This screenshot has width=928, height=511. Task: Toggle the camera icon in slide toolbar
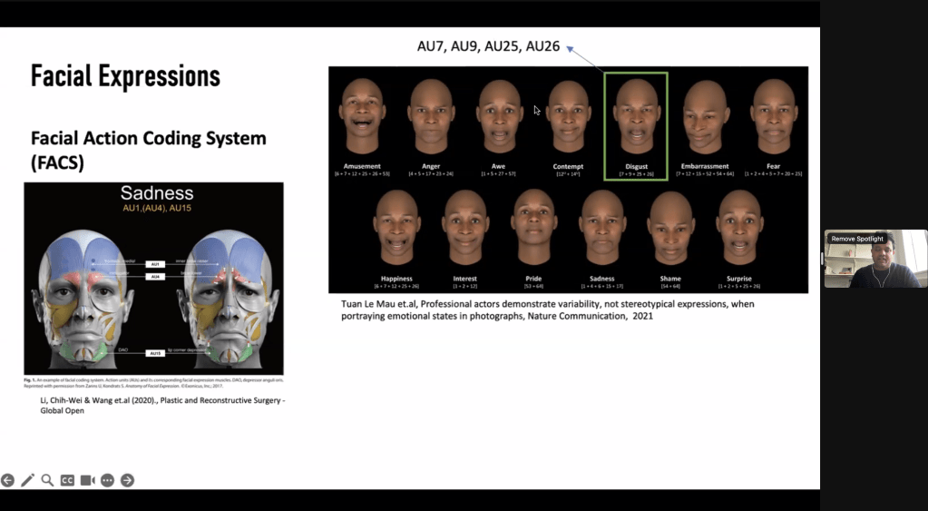[88, 480]
